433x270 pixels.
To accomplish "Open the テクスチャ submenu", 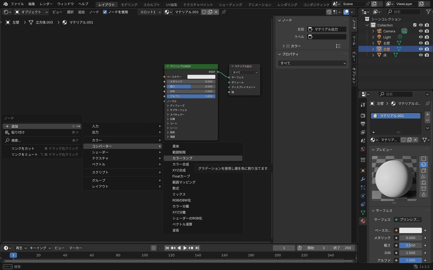I will coord(123,158).
